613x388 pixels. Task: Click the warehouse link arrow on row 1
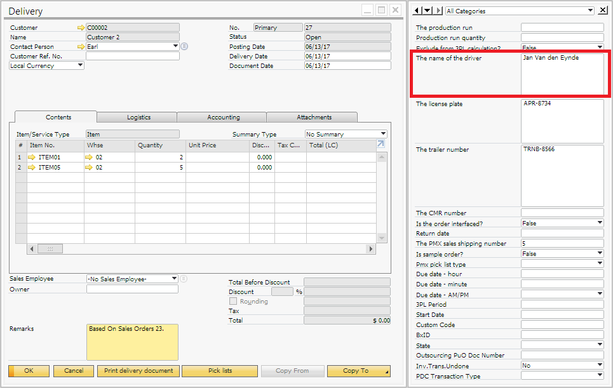pyautogui.click(x=90, y=157)
